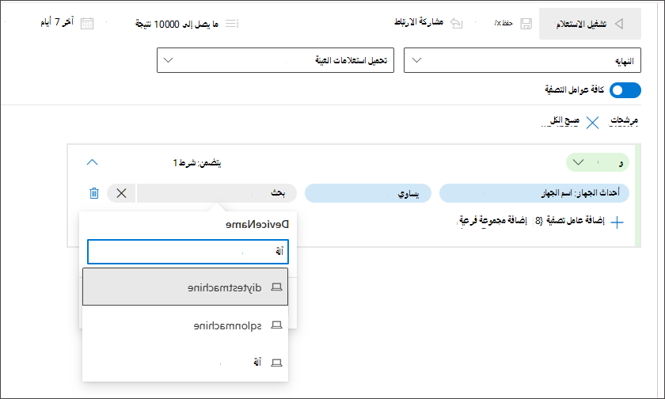Click the Save as button label
The height and width of the screenshot is (399, 665).
coord(503,23)
